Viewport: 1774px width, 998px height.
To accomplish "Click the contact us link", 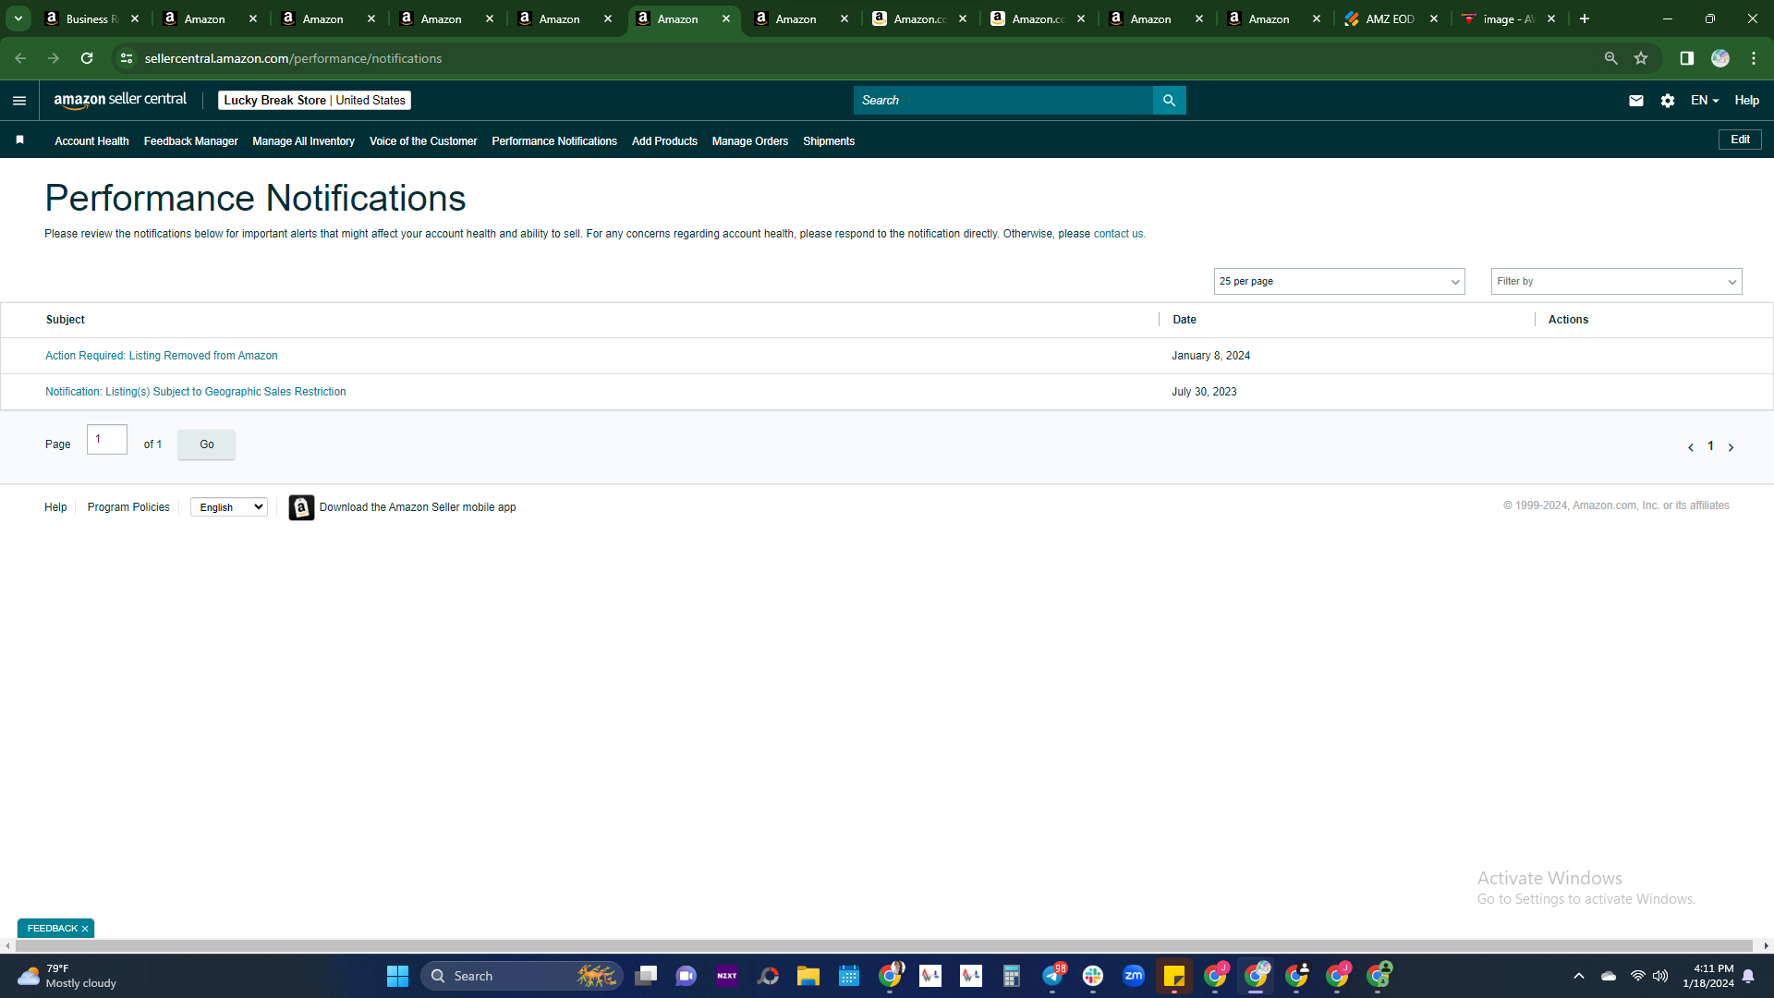I will 1118,234.
